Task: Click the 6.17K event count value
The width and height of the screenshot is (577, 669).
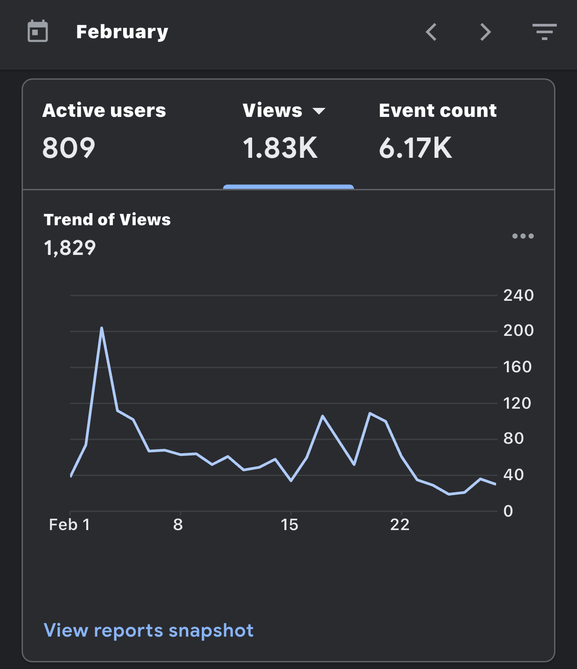Action: point(416,148)
